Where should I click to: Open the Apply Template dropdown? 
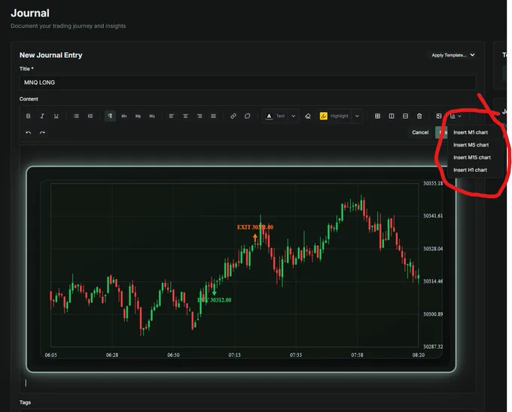click(x=453, y=55)
